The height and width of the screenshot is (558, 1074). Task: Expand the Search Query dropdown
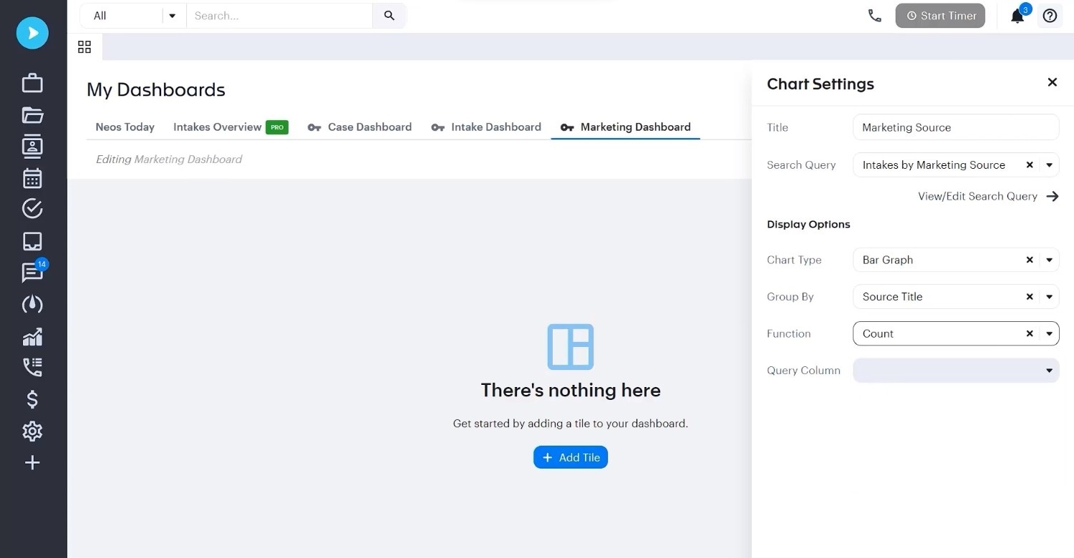click(x=1049, y=165)
